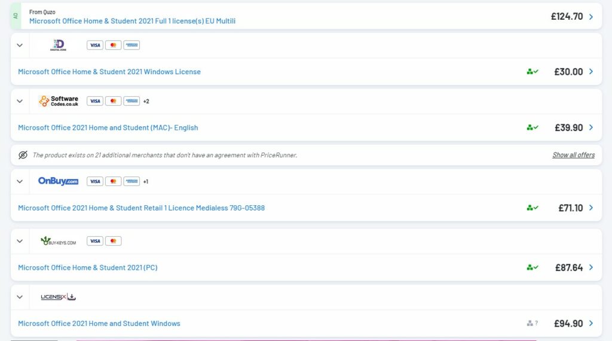The width and height of the screenshot is (612, 341).
Task: Open Microsoft Office Home & Student 2021 Windows License
Action: click(109, 72)
